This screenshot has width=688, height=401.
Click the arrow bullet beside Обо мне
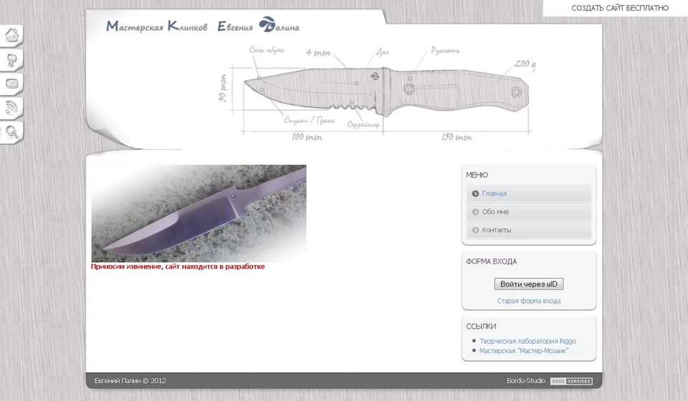[x=475, y=212]
